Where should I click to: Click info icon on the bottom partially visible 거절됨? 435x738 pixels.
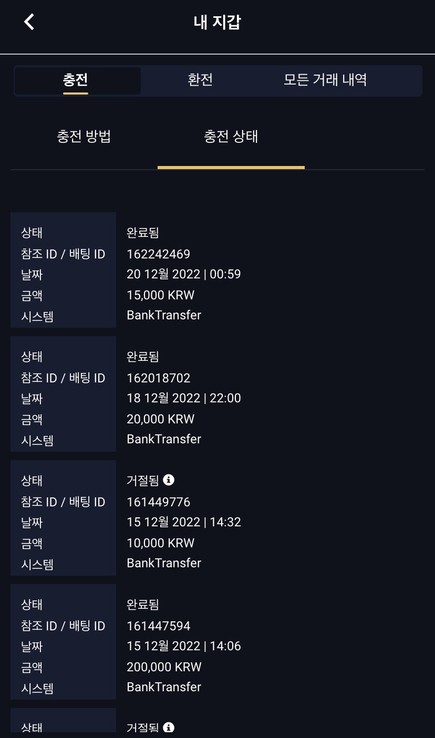pos(169,727)
